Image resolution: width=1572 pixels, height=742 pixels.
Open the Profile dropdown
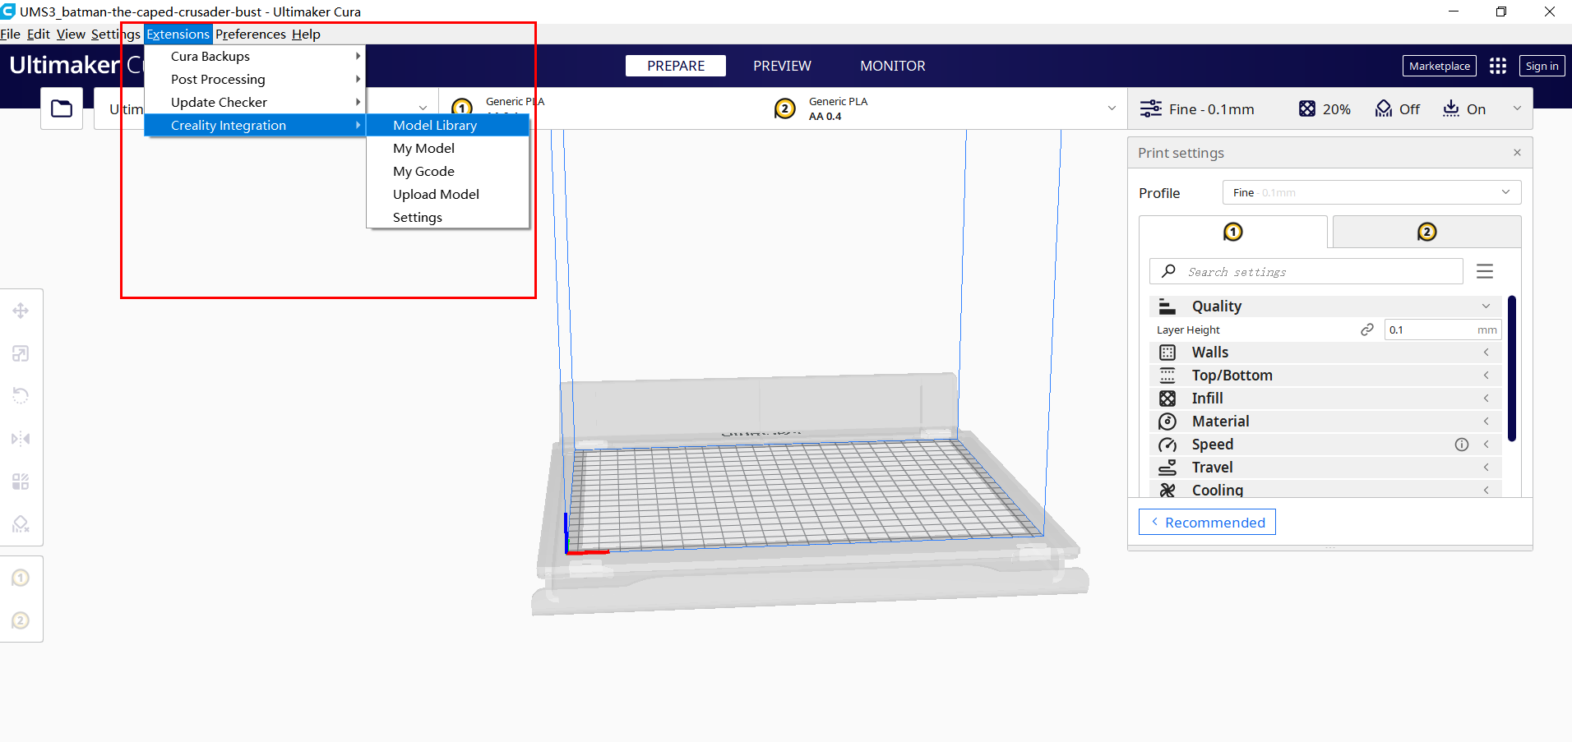click(x=1371, y=192)
